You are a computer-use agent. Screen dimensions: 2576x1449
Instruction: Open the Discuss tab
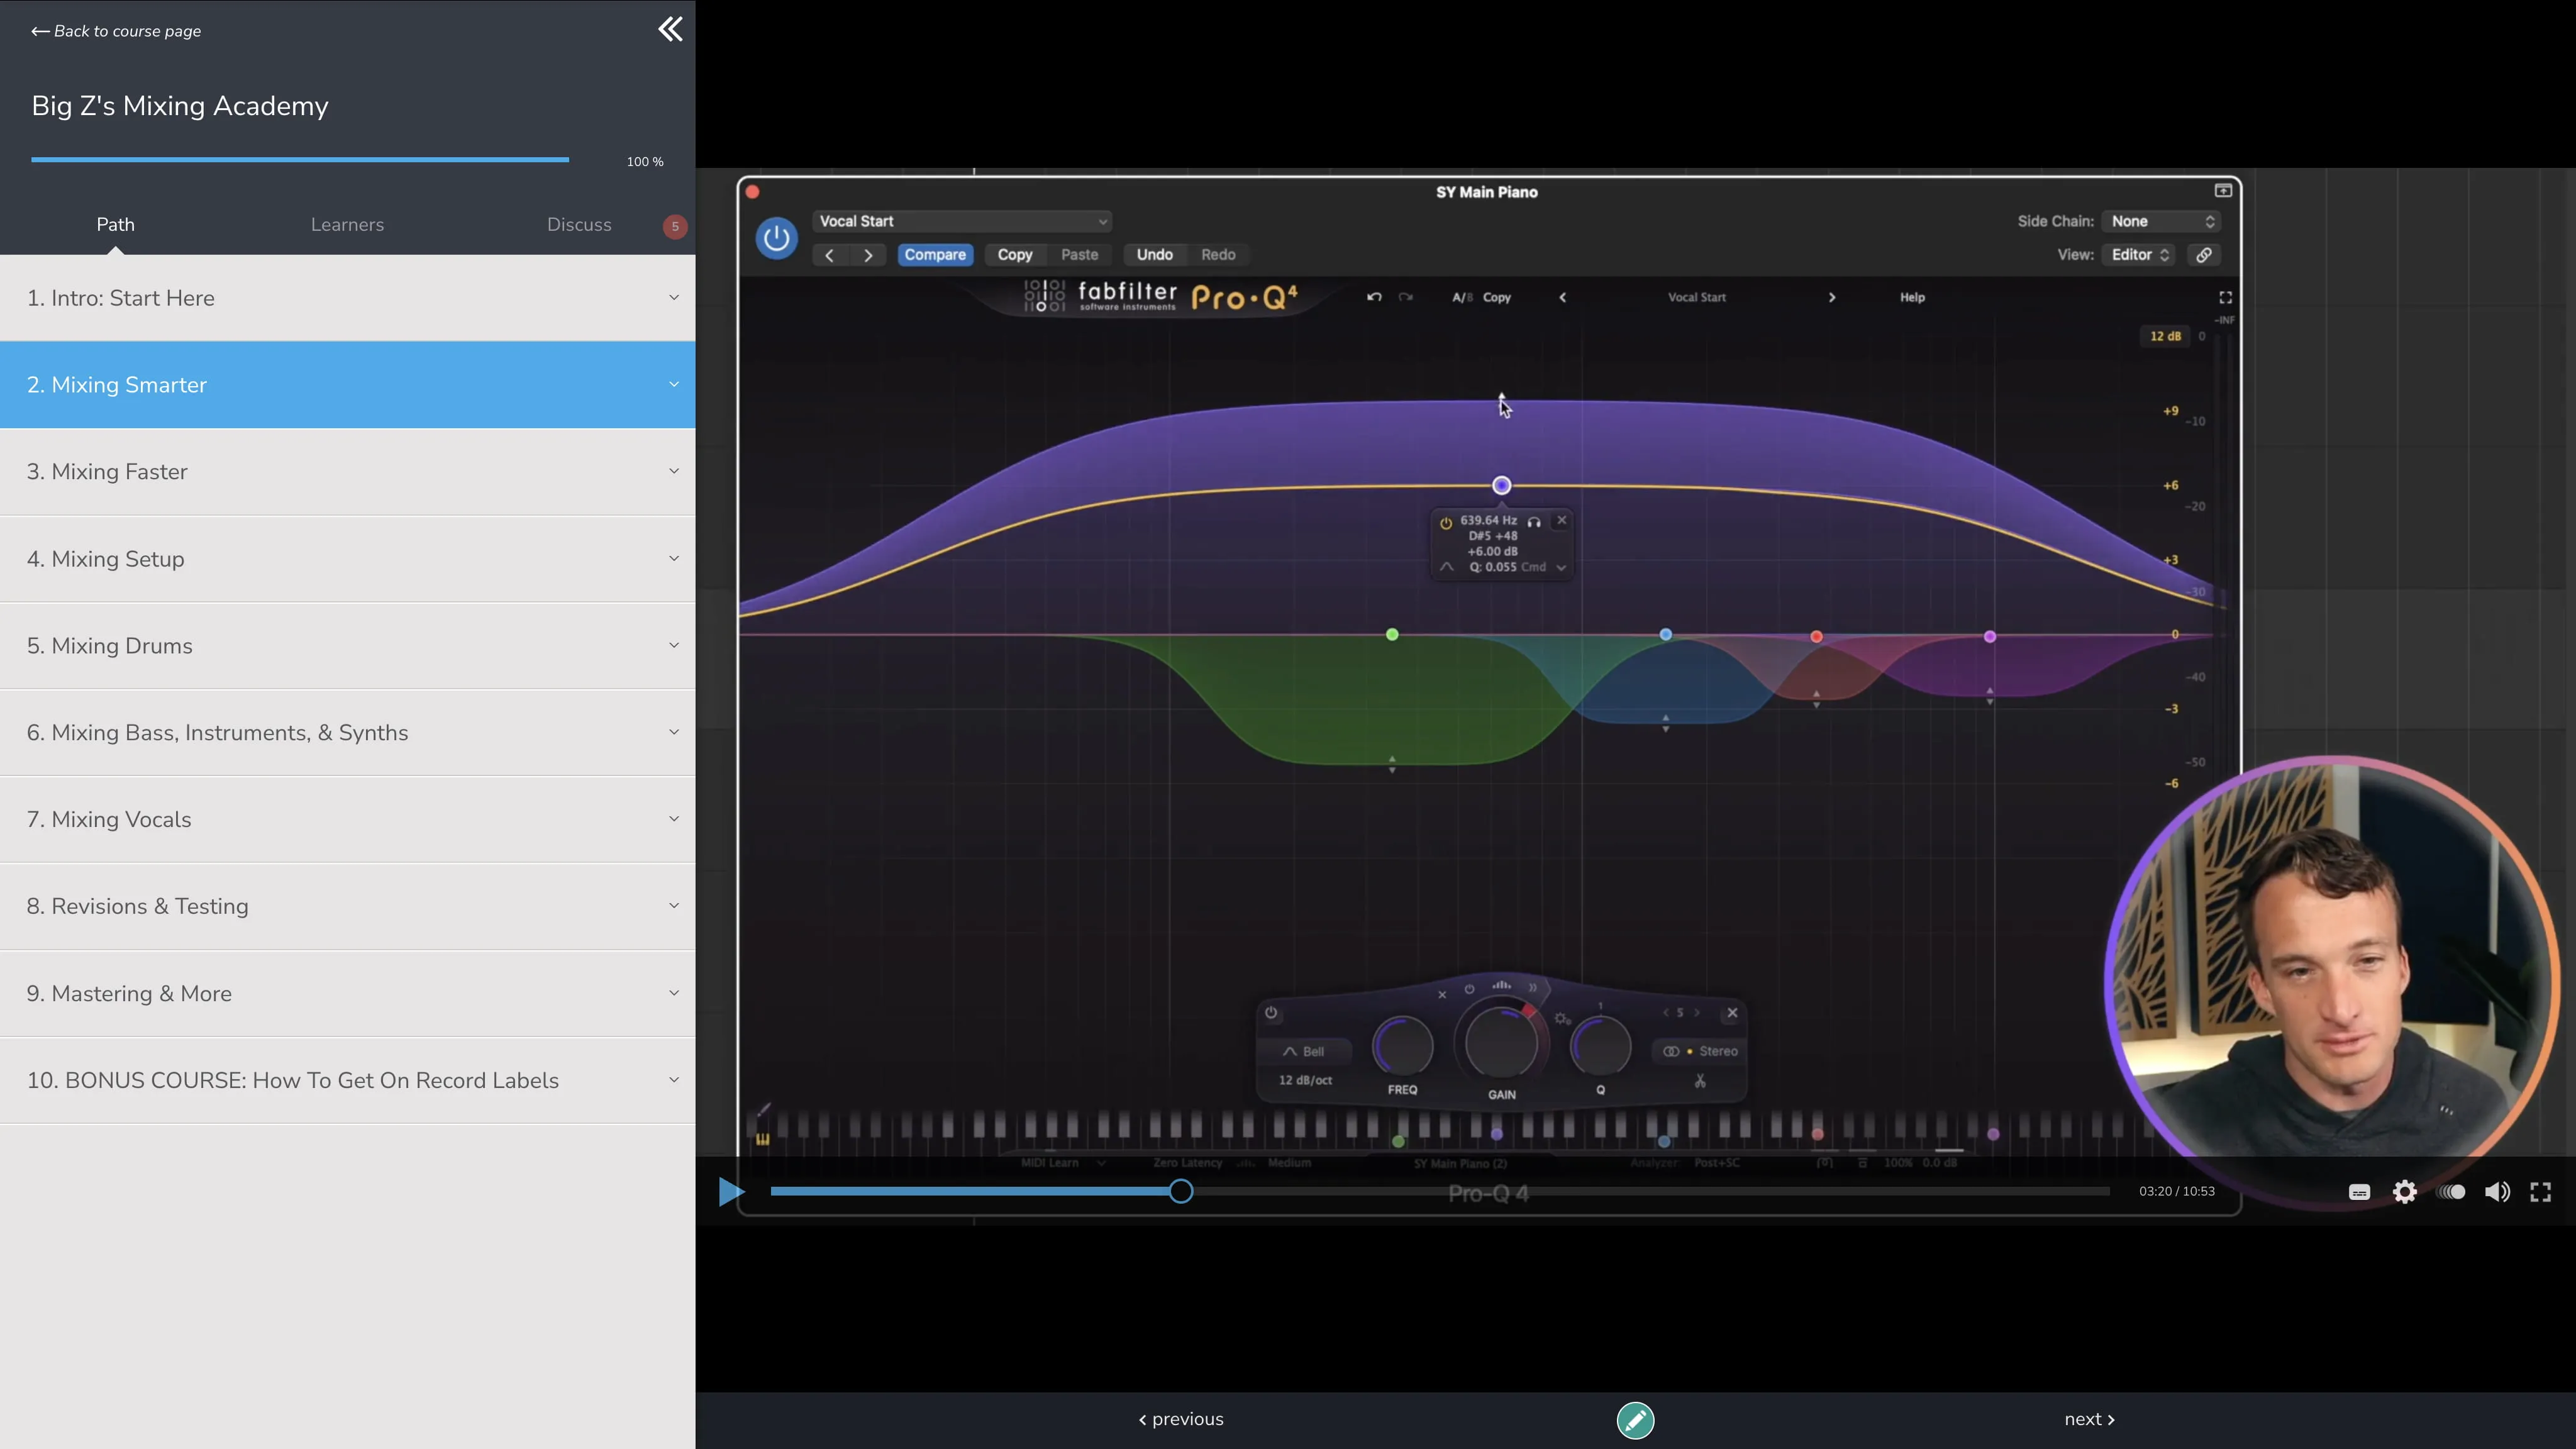point(579,225)
